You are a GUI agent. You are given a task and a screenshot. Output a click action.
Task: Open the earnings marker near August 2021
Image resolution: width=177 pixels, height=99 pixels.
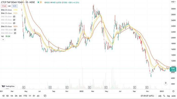click(x=50, y=87)
